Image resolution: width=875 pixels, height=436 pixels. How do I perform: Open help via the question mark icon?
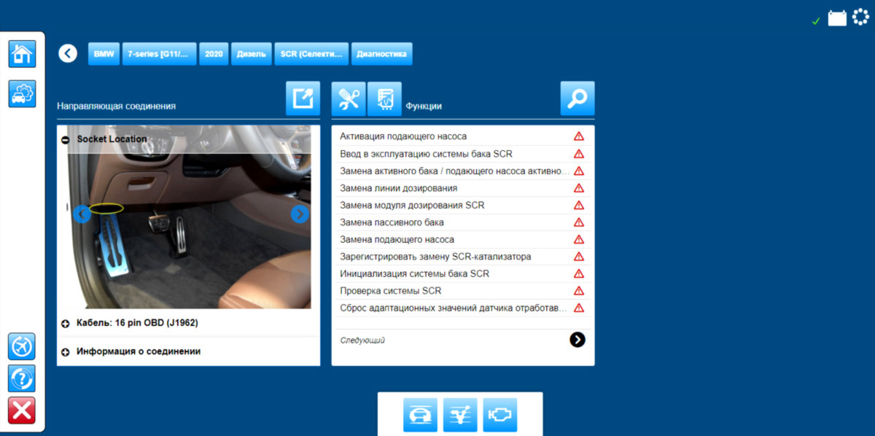[x=21, y=378]
